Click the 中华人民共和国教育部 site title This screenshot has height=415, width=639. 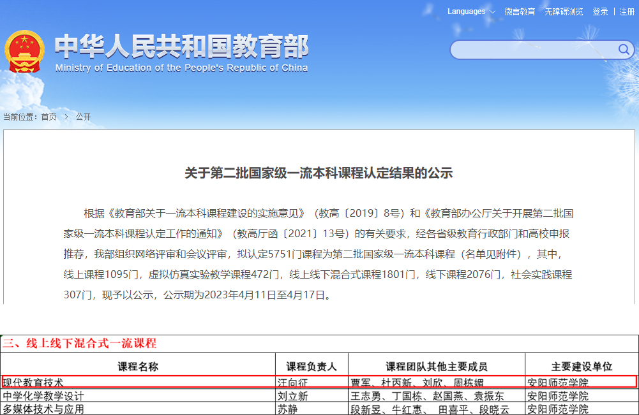pos(182,46)
